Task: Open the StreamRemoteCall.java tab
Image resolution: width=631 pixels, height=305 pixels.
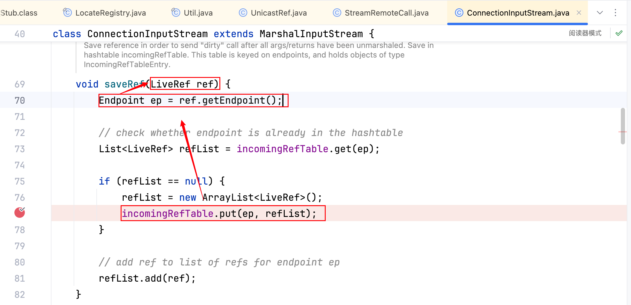Action: point(386,13)
